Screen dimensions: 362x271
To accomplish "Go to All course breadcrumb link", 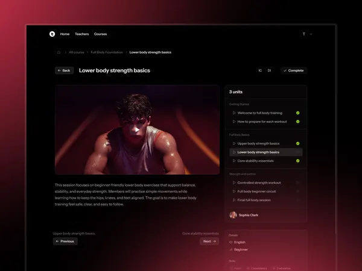I will pyautogui.click(x=77, y=52).
